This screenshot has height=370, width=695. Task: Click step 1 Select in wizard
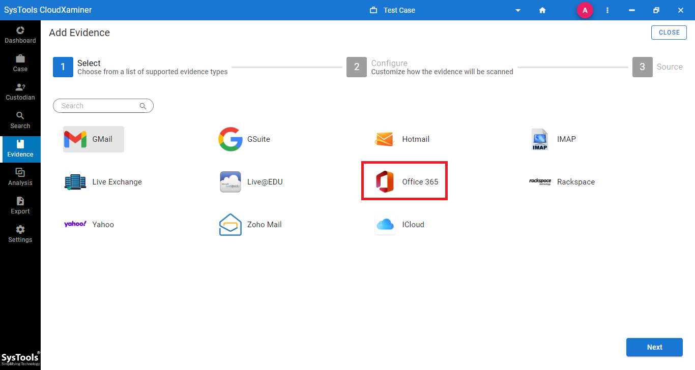(x=140, y=67)
